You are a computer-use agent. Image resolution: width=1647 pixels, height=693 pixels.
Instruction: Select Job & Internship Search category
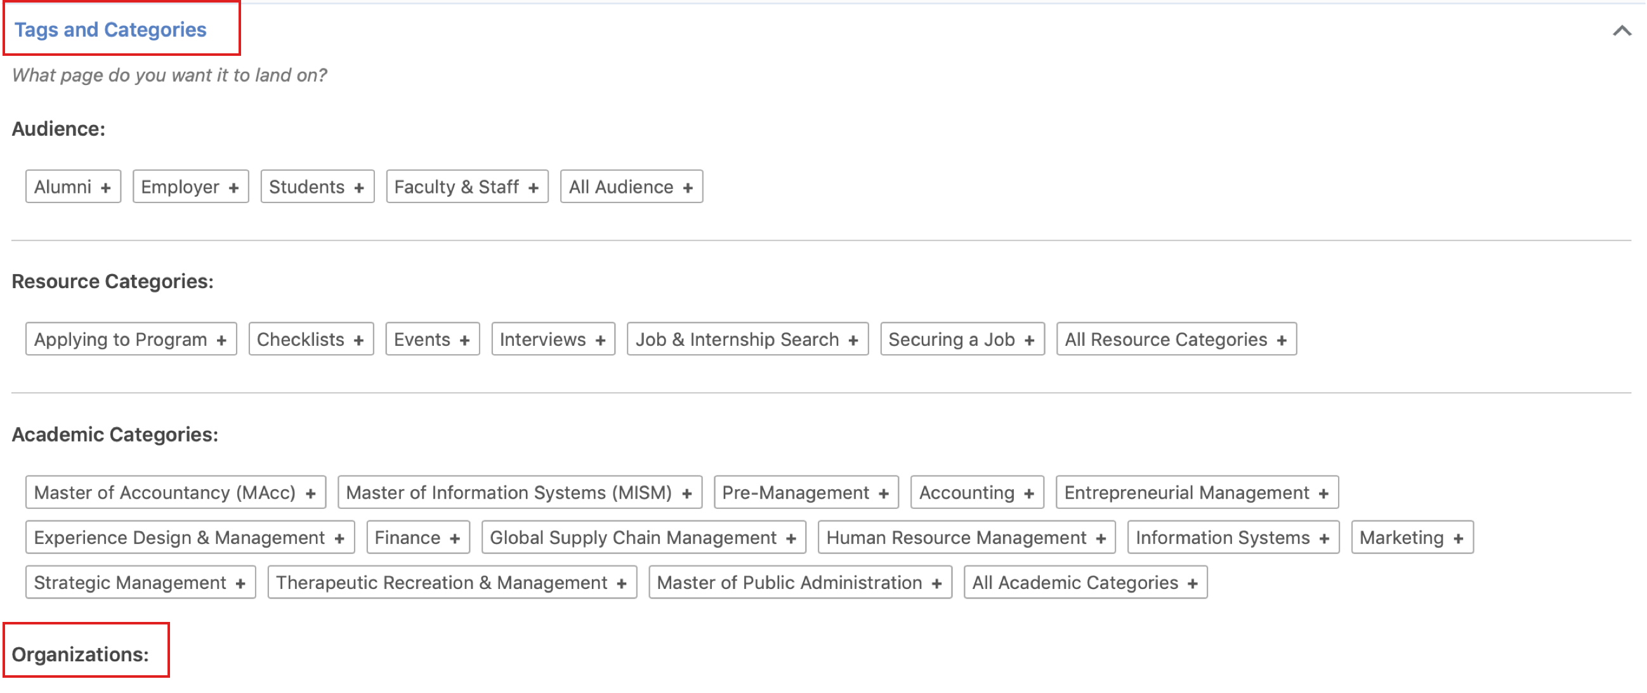click(747, 340)
